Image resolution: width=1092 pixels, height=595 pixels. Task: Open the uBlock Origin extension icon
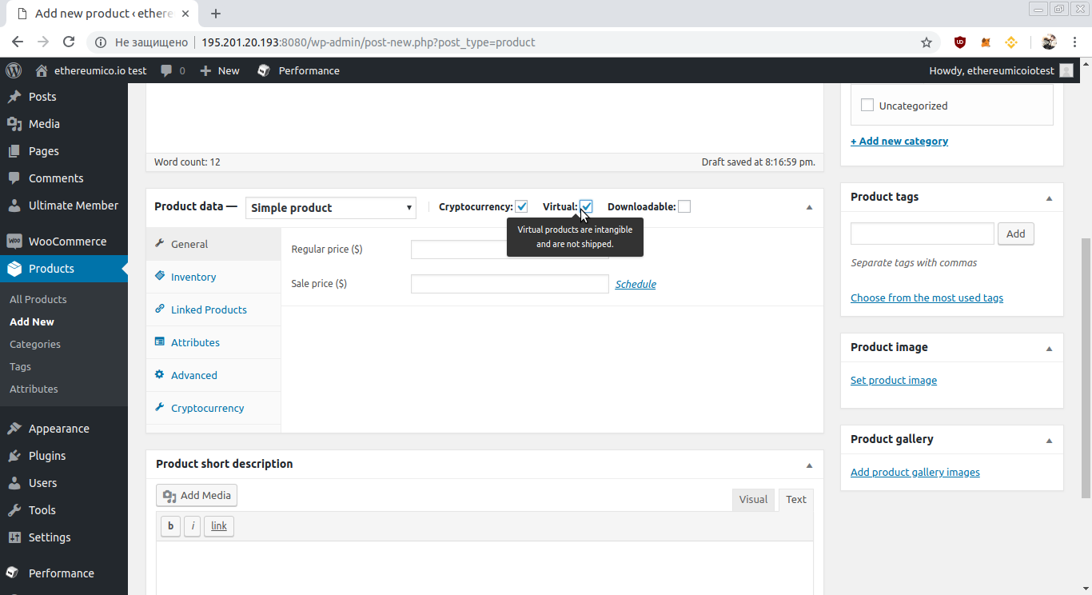click(x=960, y=42)
